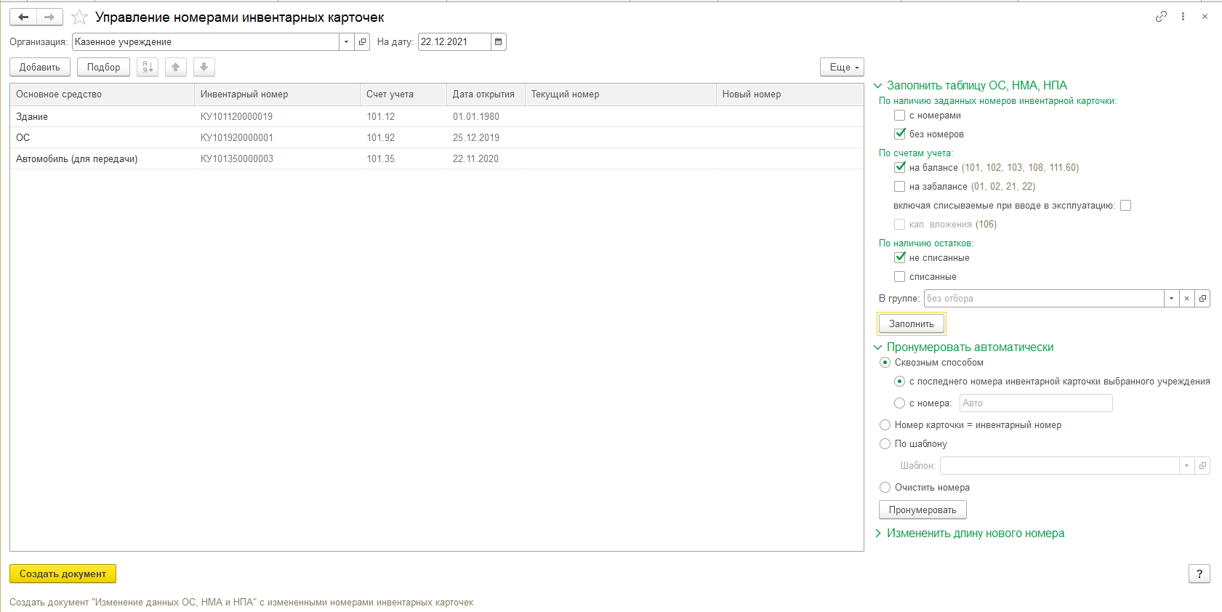This screenshot has height=612, width=1222.
Task: Toggle 'на балансе' accounts checkbox
Action: coord(900,167)
